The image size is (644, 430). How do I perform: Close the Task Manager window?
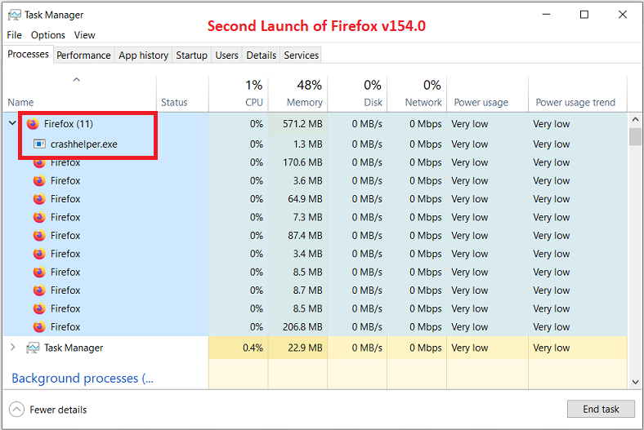(x=622, y=15)
